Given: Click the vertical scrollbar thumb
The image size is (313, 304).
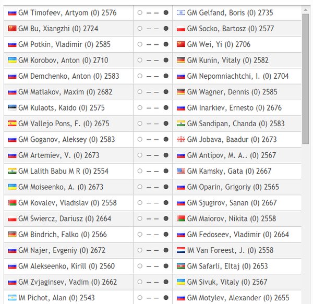Looking at the screenshot, I should point(305,79).
